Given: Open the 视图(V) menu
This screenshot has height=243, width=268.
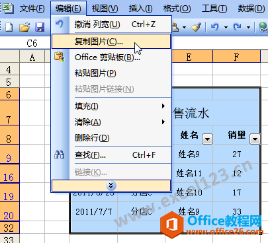Looking at the screenshot, I should 105,9.
